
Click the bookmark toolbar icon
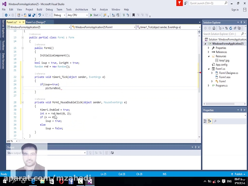[134, 15]
